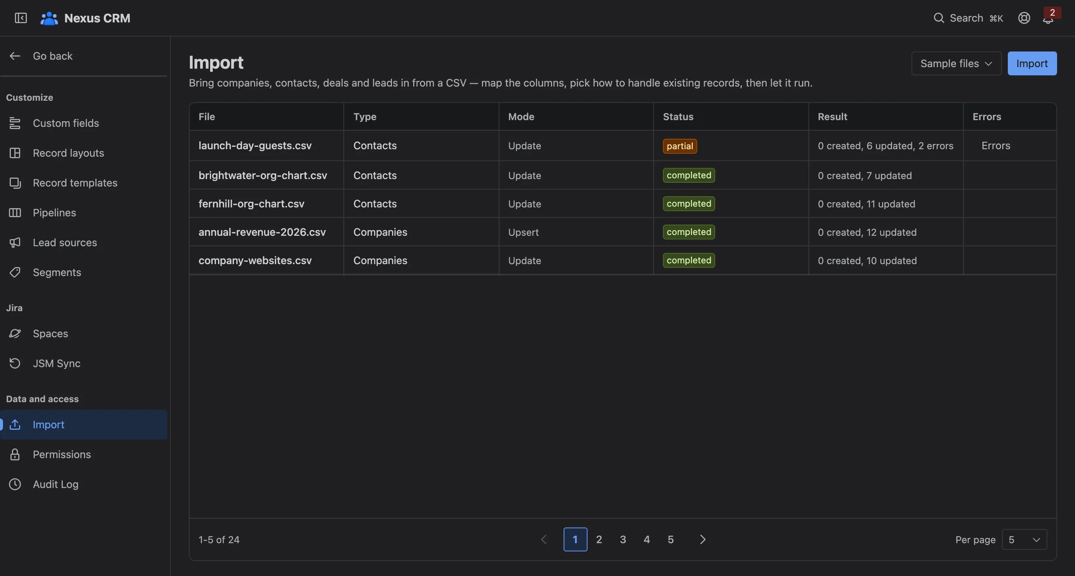Click the Import upload icon in sidebar
Viewport: 1075px width, 576px height.
[15, 425]
